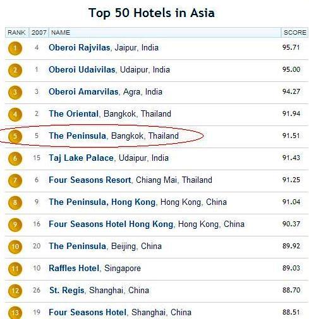
Task: Open the Taj Lake Palace link
Action: [81, 158]
